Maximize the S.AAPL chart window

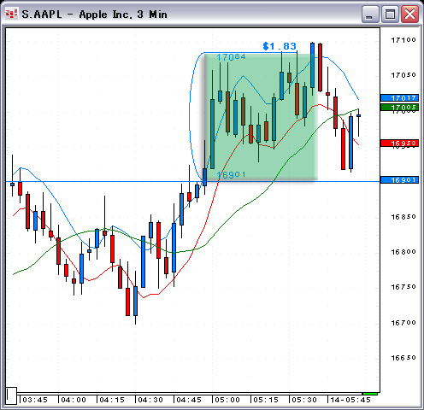[x=390, y=14]
